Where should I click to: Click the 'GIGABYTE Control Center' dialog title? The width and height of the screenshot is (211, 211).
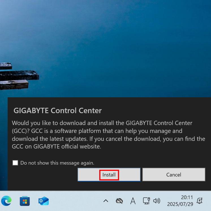[x=58, y=111]
